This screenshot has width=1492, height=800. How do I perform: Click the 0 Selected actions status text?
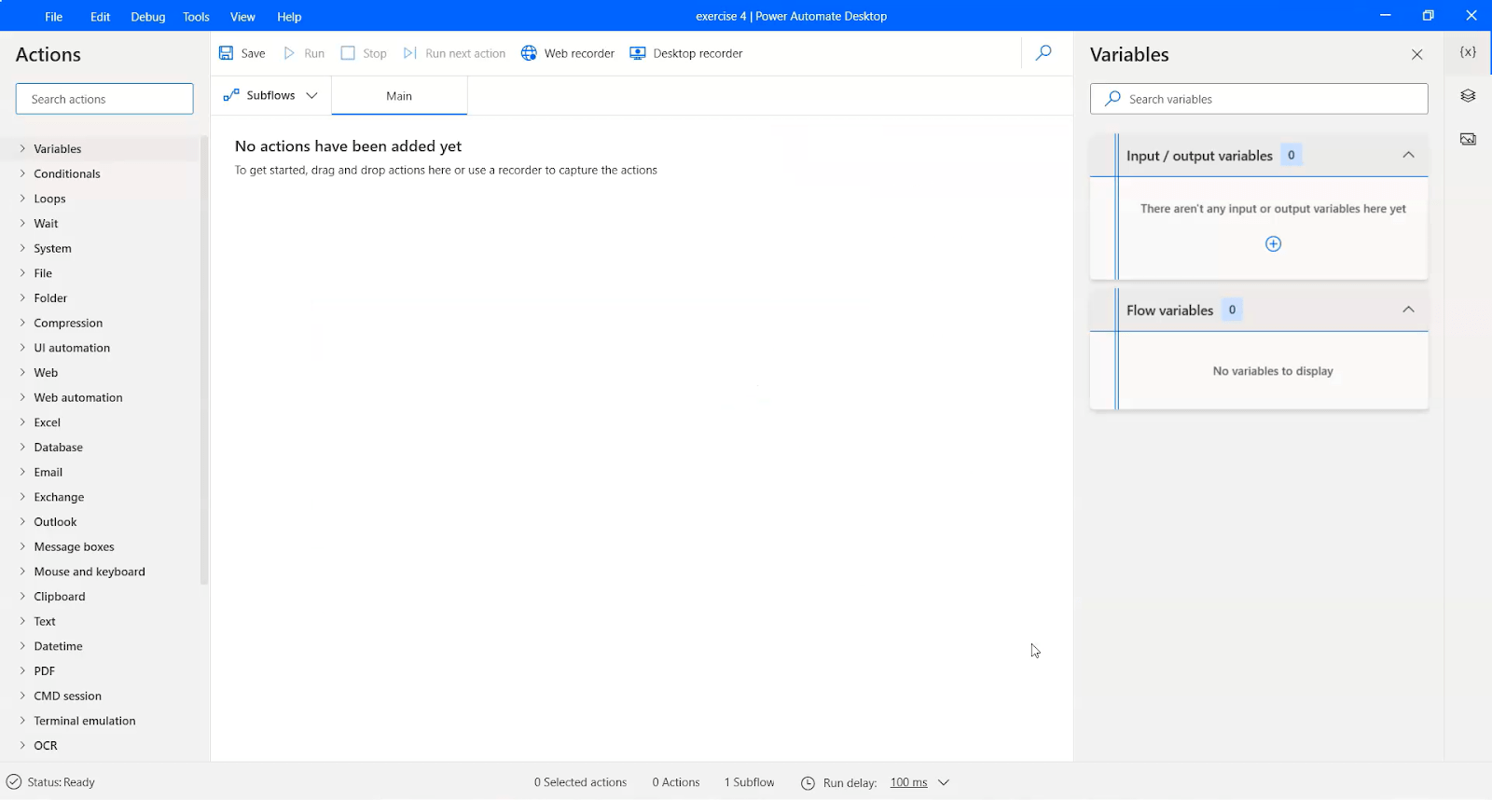coord(580,782)
